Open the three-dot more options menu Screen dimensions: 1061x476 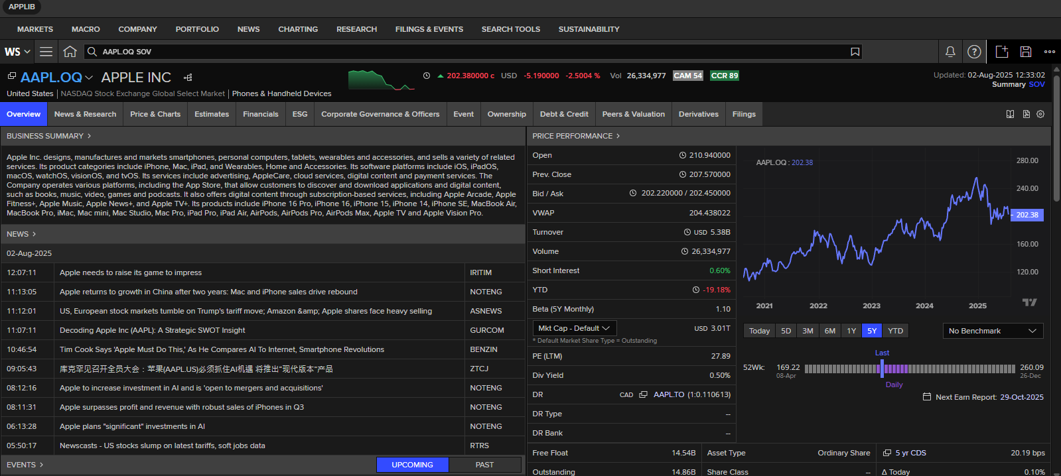coord(1050,52)
